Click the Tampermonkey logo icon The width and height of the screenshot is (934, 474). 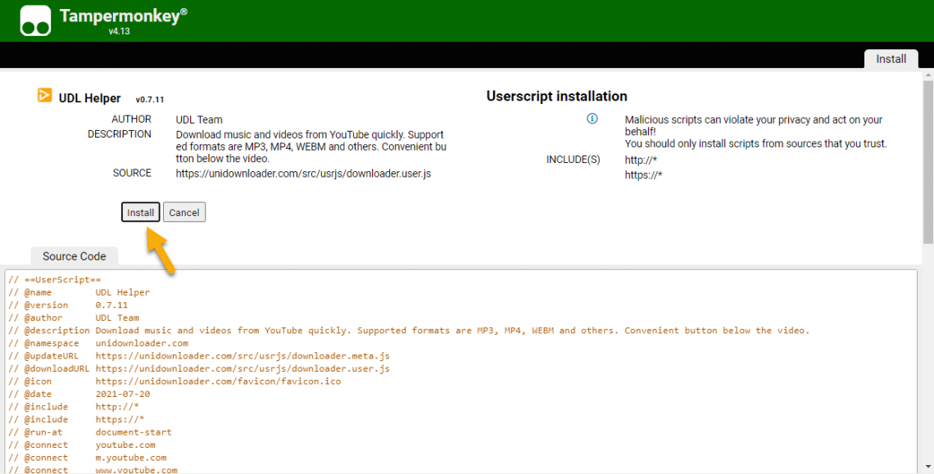pyautogui.click(x=35, y=20)
